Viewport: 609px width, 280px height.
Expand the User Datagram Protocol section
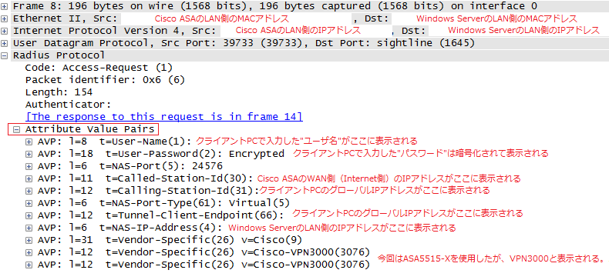pos(4,43)
